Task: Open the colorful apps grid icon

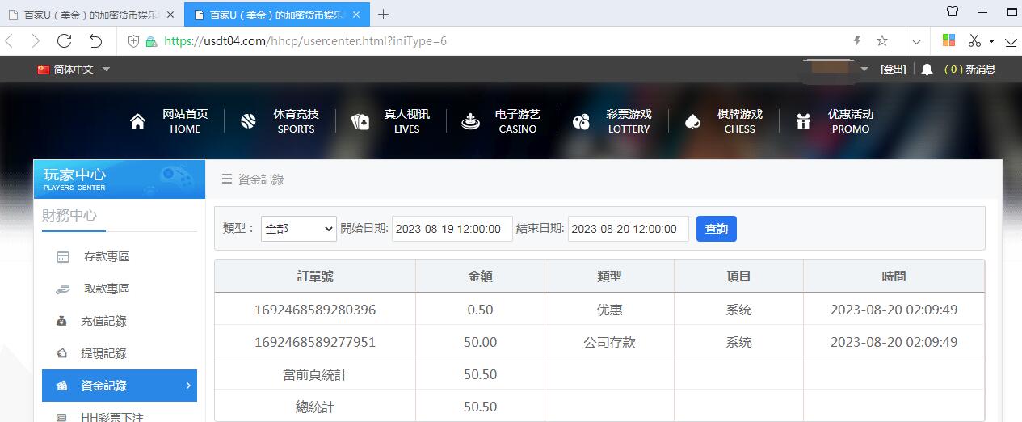Action: pyautogui.click(x=949, y=40)
